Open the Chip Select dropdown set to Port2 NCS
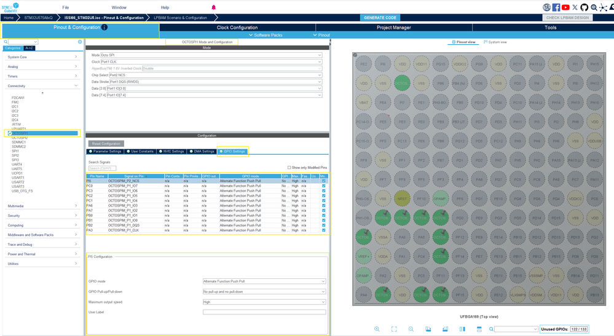 point(215,75)
